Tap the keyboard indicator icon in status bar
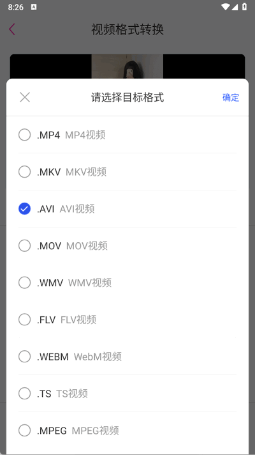255x455 pixels. click(x=34, y=7)
